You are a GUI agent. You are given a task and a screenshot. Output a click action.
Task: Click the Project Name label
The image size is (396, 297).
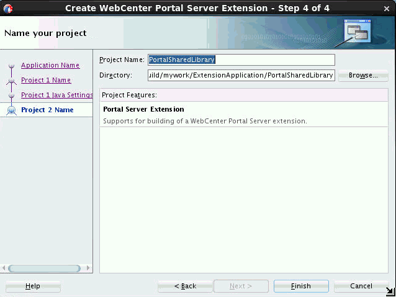click(x=122, y=60)
